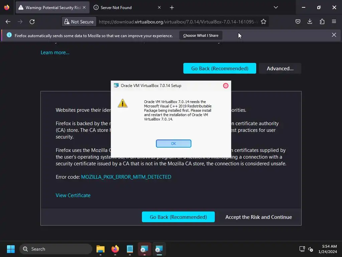Click the forward navigation arrow
The image size is (342, 257).
(20, 22)
